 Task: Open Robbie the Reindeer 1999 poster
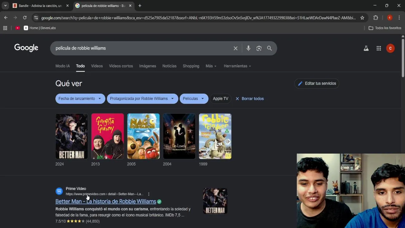pos(215,136)
